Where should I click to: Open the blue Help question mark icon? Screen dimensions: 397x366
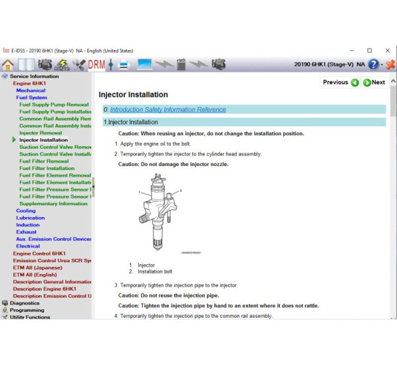374,64
